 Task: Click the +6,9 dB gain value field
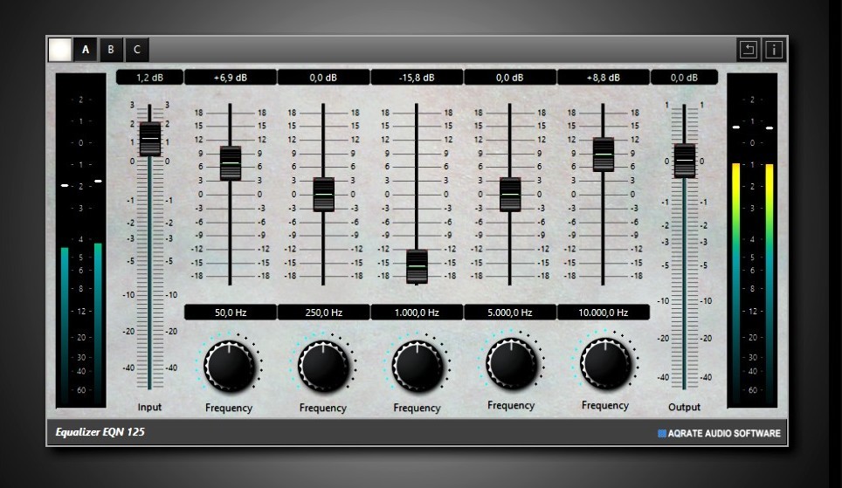point(231,78)
